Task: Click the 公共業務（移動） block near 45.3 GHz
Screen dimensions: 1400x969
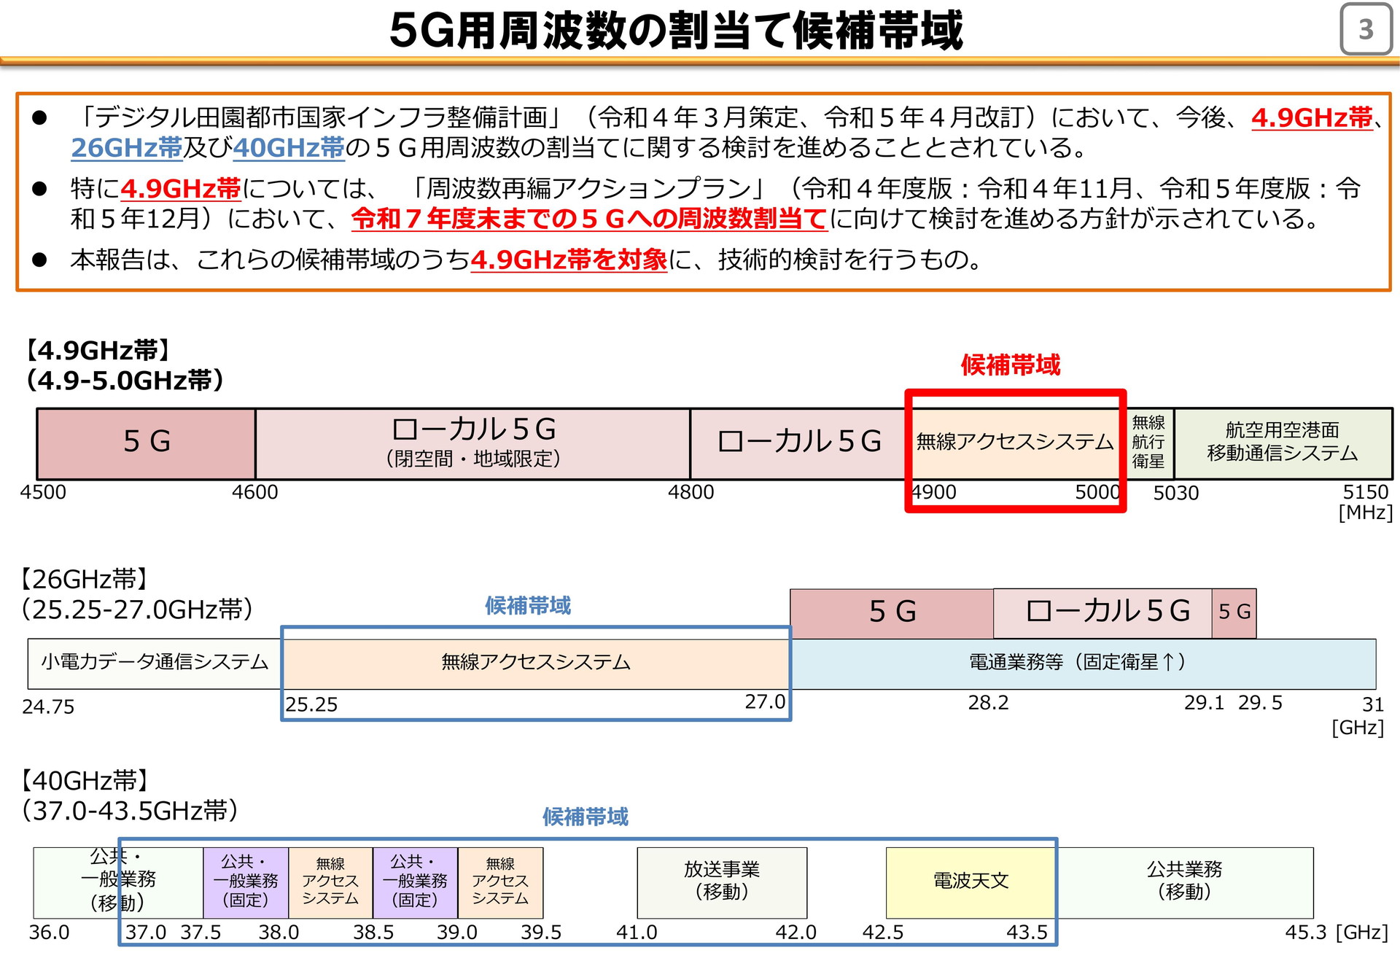Action: tap(1184, 881)
